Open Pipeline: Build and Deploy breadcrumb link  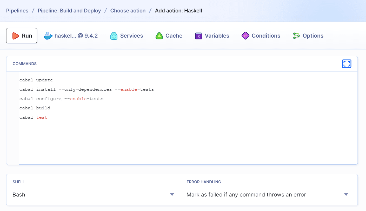tap(69, 11)
